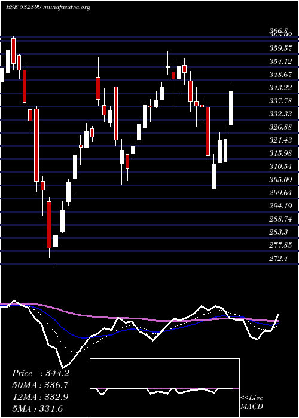This screenshot has width=299, height=418.
Task: Click the 283.3 price axis label
Action: (279, 232)
